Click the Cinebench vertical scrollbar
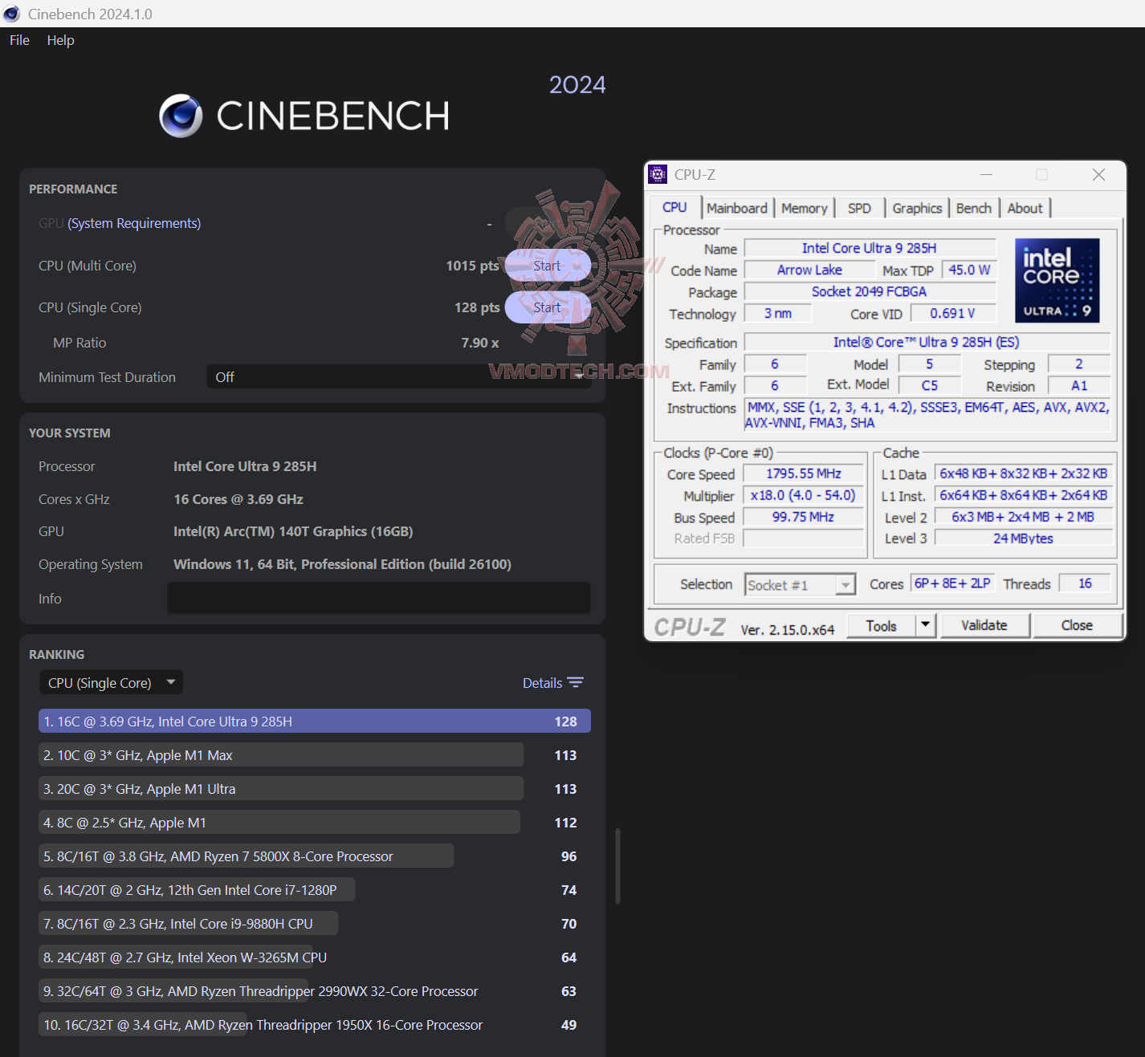 (617, 866)
